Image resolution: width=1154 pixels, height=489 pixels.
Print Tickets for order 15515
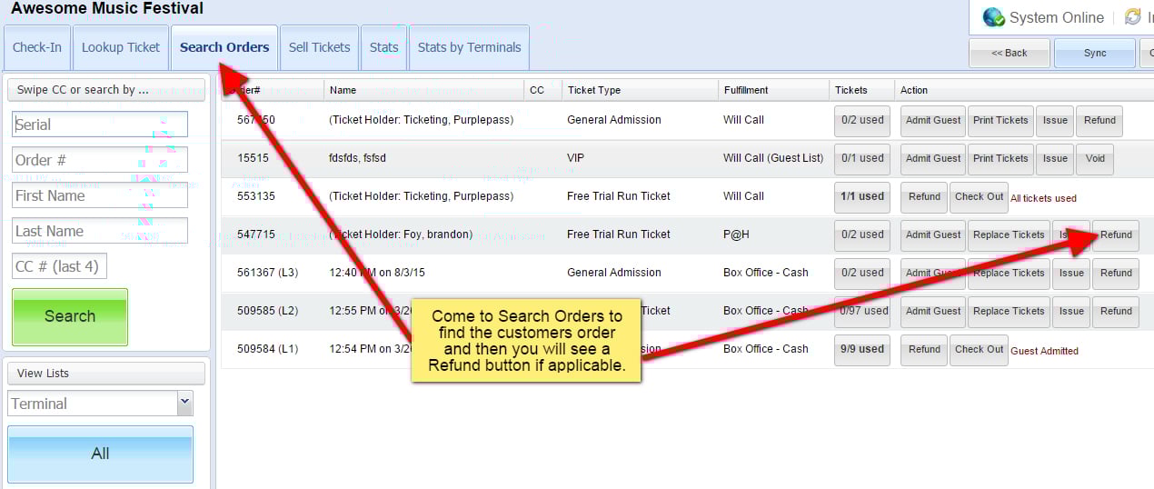1000,158
